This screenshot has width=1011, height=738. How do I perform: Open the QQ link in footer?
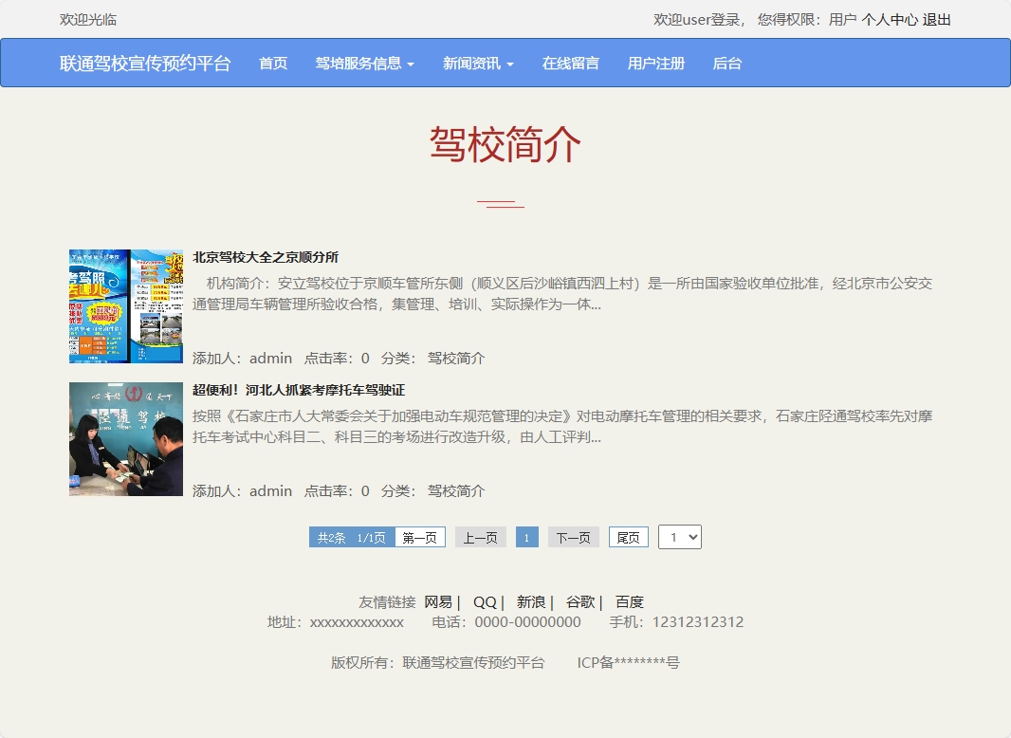[484, 600]
